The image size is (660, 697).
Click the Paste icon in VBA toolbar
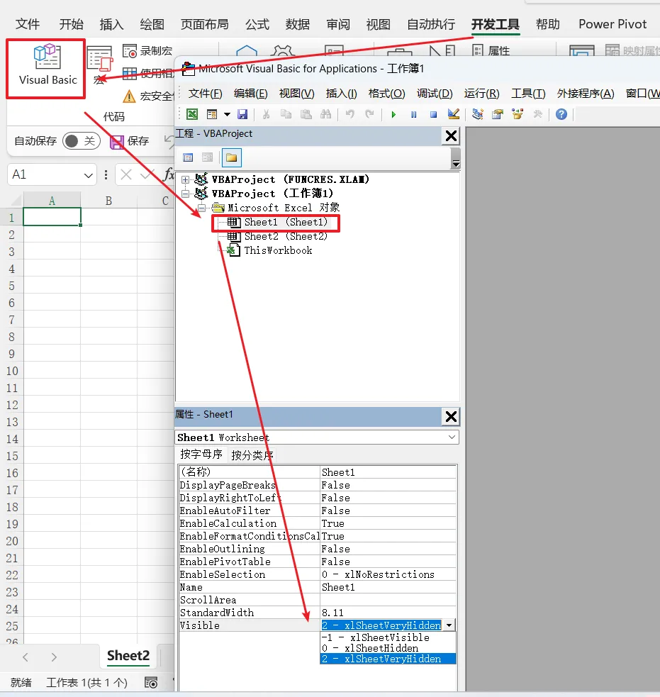click(x=306, y=114)
